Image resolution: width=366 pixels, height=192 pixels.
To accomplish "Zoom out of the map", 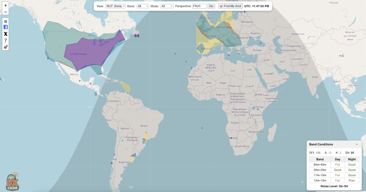I will (x=5, y=12).
